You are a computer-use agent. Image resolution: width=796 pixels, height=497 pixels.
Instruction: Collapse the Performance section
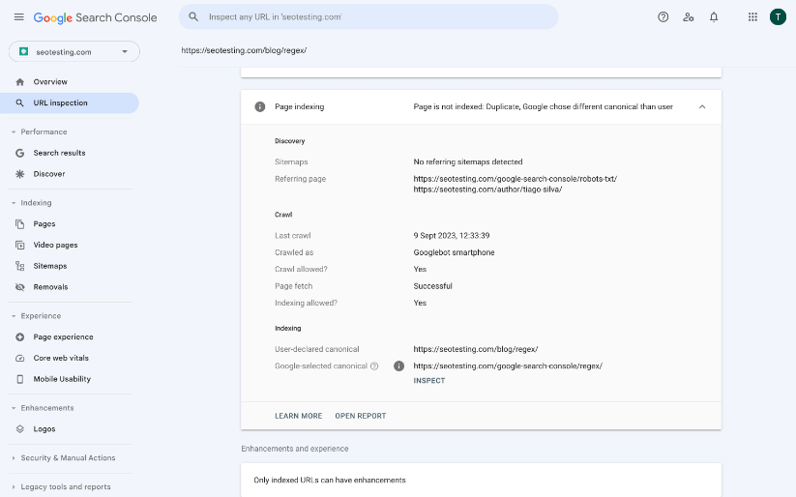[x=14, y=132]
